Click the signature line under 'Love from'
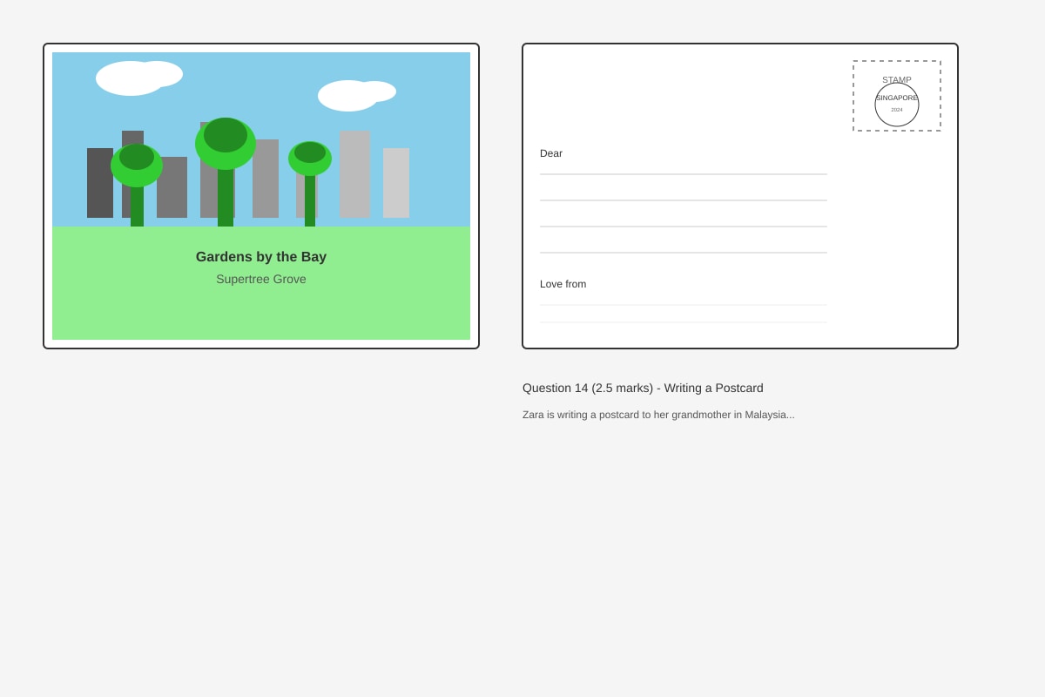 (684, 305)
